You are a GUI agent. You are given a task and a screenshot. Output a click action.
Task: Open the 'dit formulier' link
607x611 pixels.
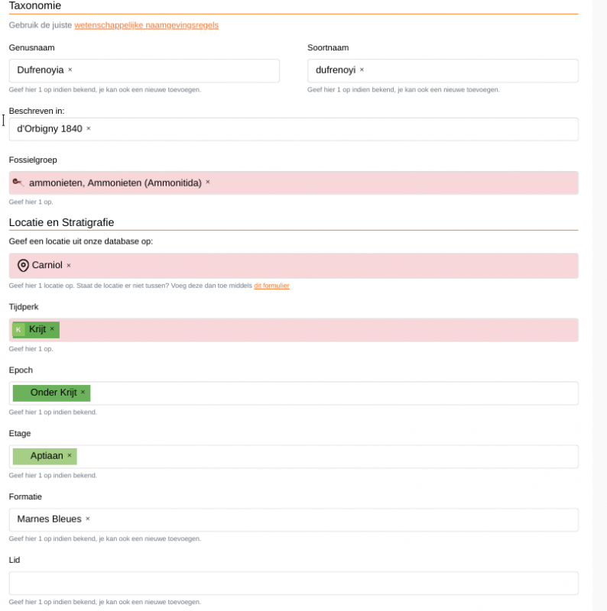pyautogui.click(x=271, y=286)
